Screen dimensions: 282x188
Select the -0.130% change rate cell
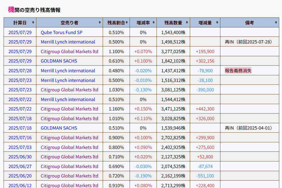pos(143,90)
